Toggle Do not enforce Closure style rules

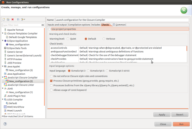(51, 76)
